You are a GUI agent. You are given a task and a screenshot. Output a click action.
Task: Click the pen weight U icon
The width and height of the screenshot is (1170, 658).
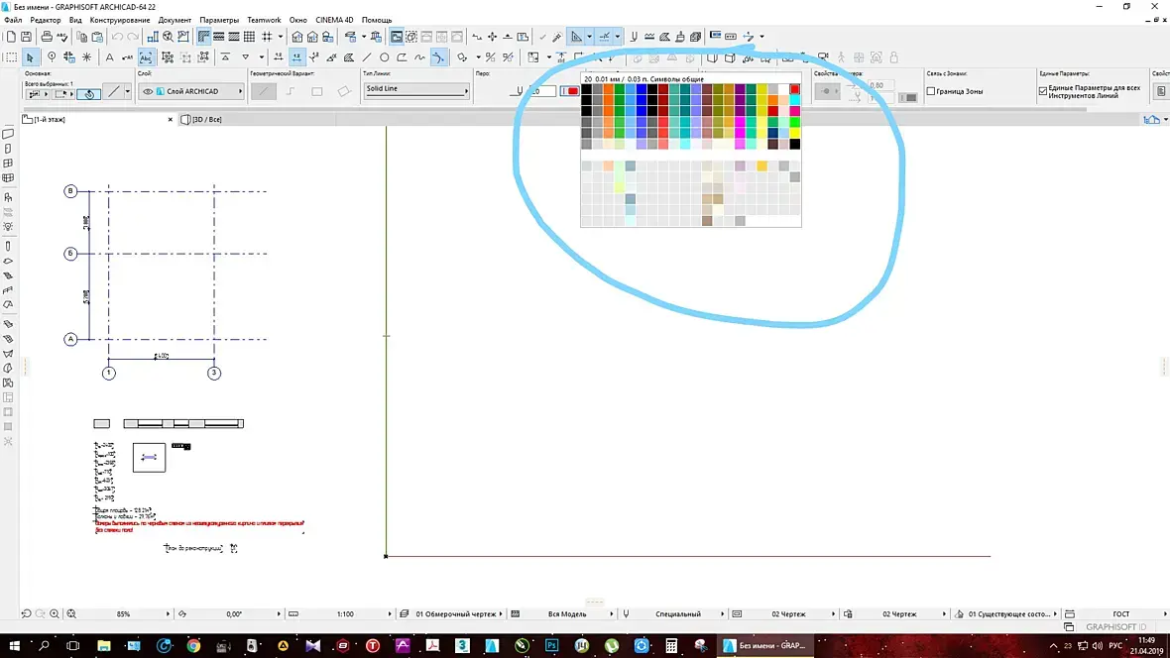634,37
